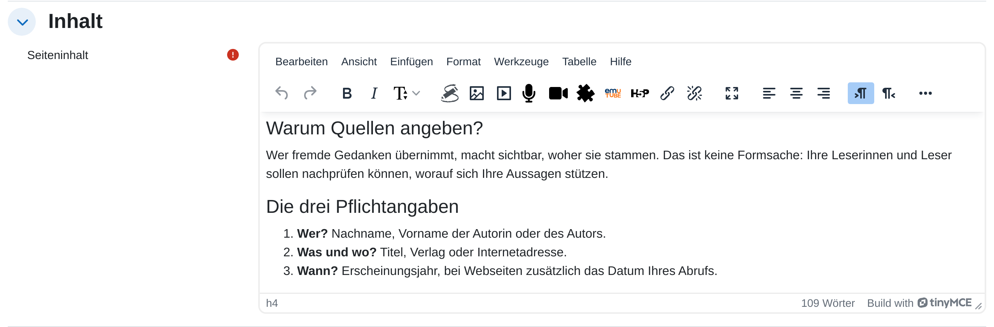Click heading 'Die drei Pflichtangaben'
The image size is (994, 327).
click(362, 207)
